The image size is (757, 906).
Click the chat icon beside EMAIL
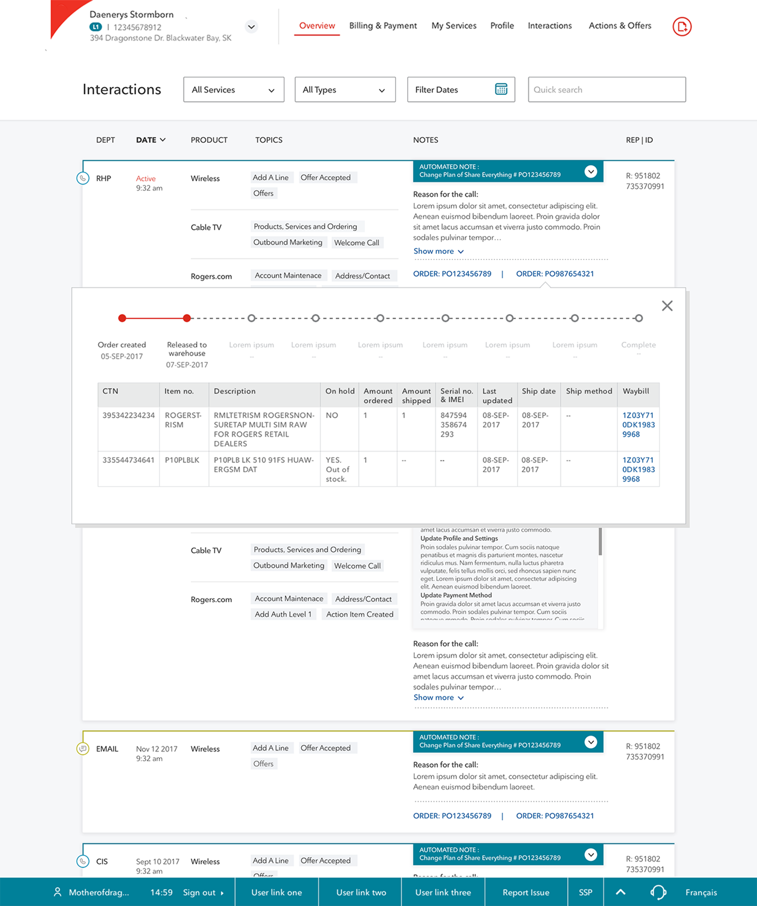click(x=83, y=749)
